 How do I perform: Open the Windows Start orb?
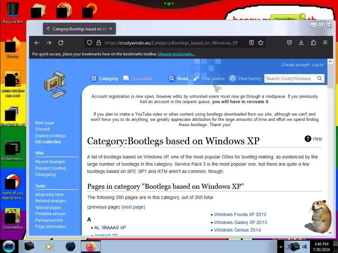tap(9, 246)
